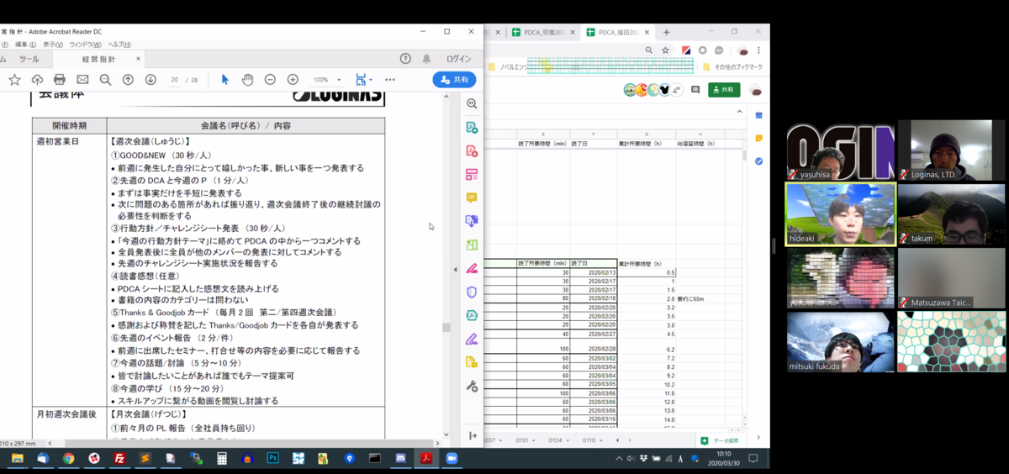
Task: Click the green 共有 share button in Sheets
Action: pos(724,90)
